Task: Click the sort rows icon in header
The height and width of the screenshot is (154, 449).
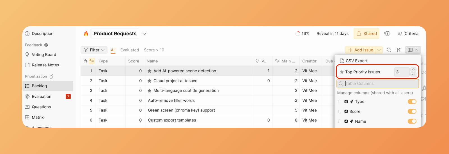Action: pos(92,61)
